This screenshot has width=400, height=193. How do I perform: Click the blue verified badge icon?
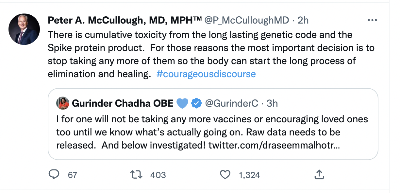196,103
